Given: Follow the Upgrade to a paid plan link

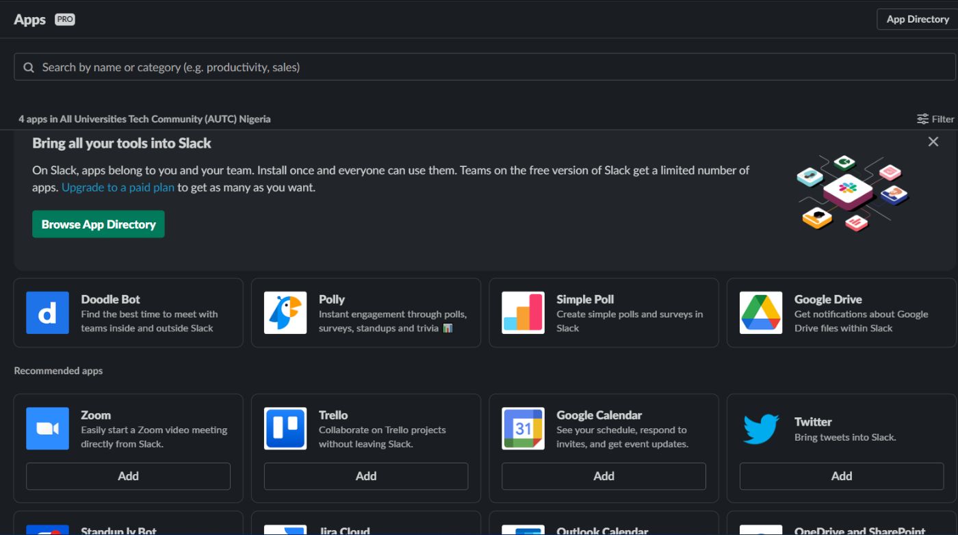Looking at the screenshot, I should click(118, 187).
